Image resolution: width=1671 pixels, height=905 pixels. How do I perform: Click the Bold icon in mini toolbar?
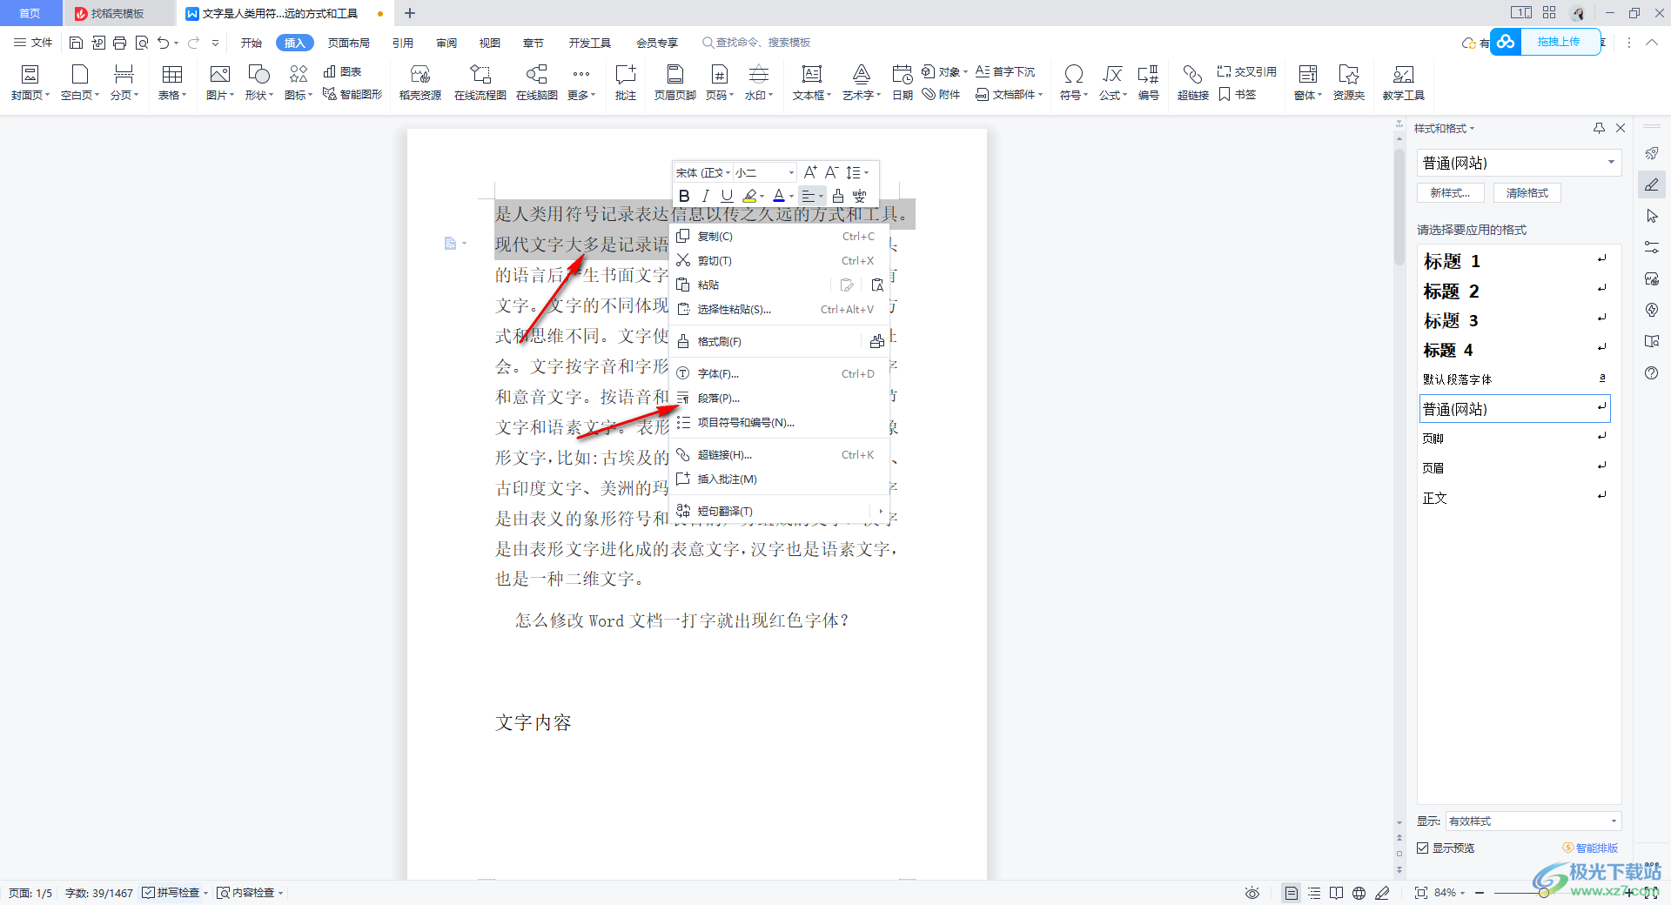[x=684, y=196]
